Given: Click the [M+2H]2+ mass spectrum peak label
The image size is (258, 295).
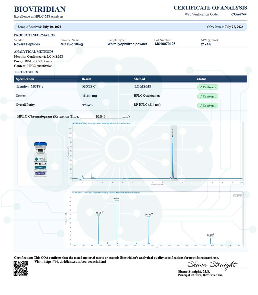Looking at the screenshot, I should pyautogui.click(x=211, y=235).
